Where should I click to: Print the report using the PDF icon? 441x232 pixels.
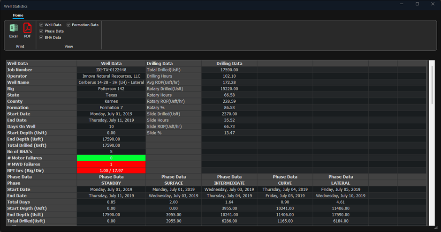click(27, 30)
